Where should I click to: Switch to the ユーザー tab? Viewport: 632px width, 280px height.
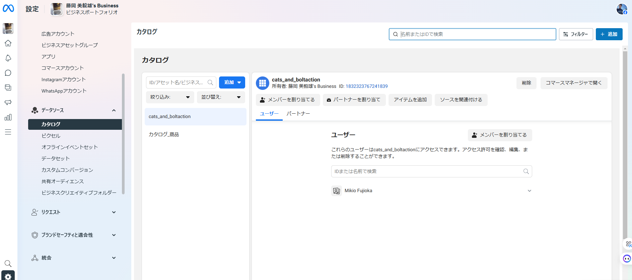point(269,114)
